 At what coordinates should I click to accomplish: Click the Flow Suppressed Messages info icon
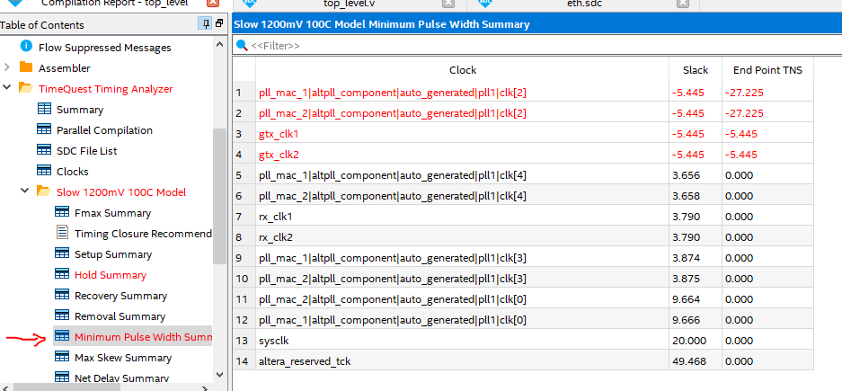tap(26, 47)
